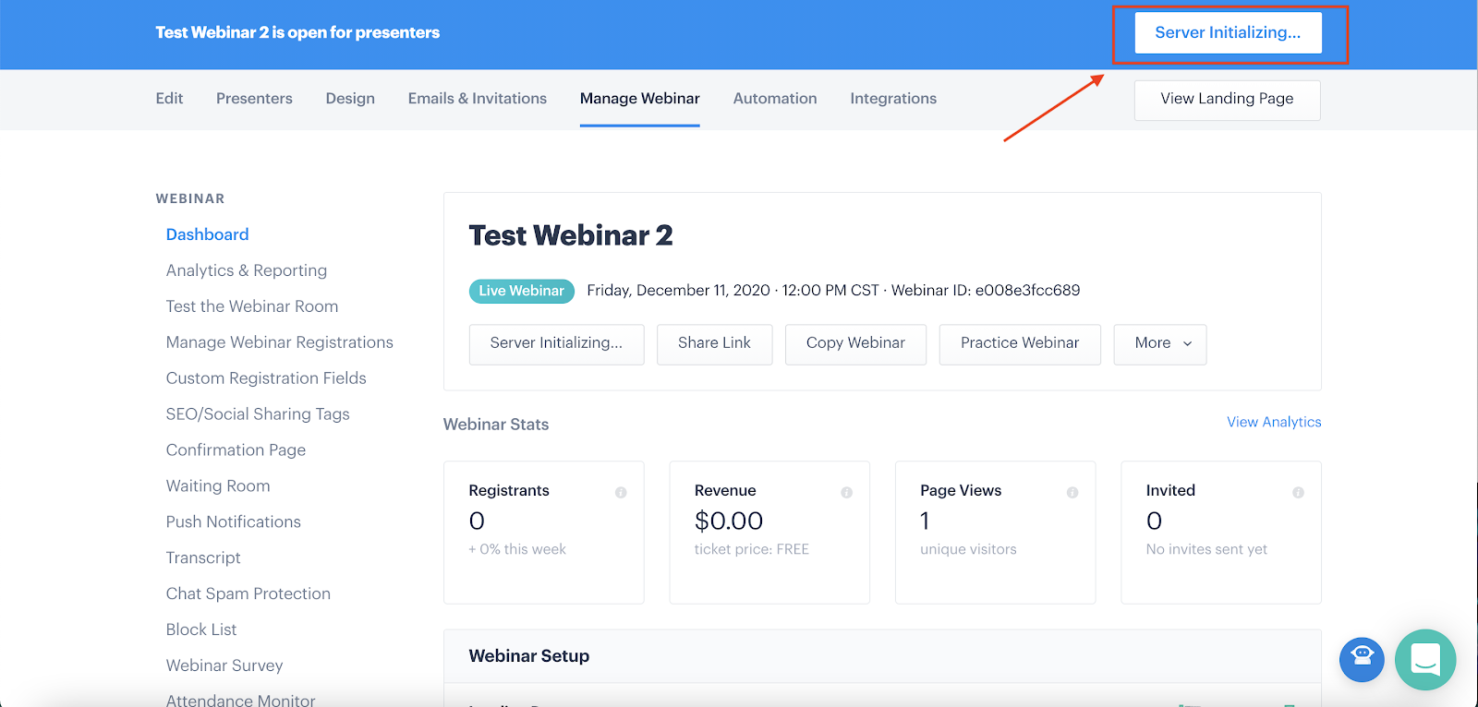Click the Webinar Stats heading
The image size is (1478, 707).
[496, 425]
